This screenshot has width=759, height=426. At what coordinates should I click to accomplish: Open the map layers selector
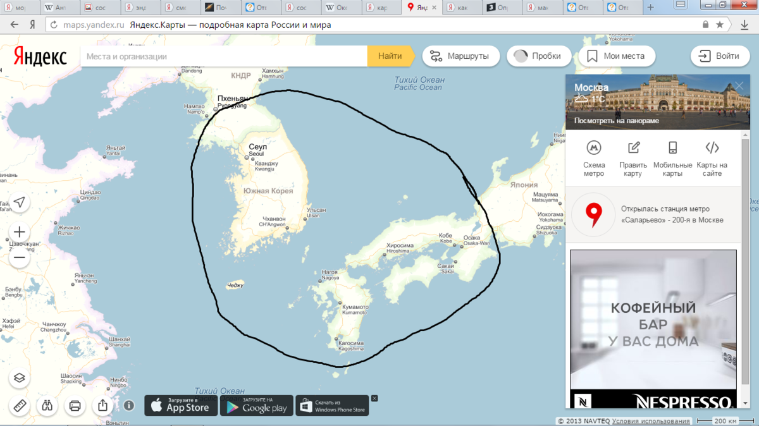tap(20, 378)
